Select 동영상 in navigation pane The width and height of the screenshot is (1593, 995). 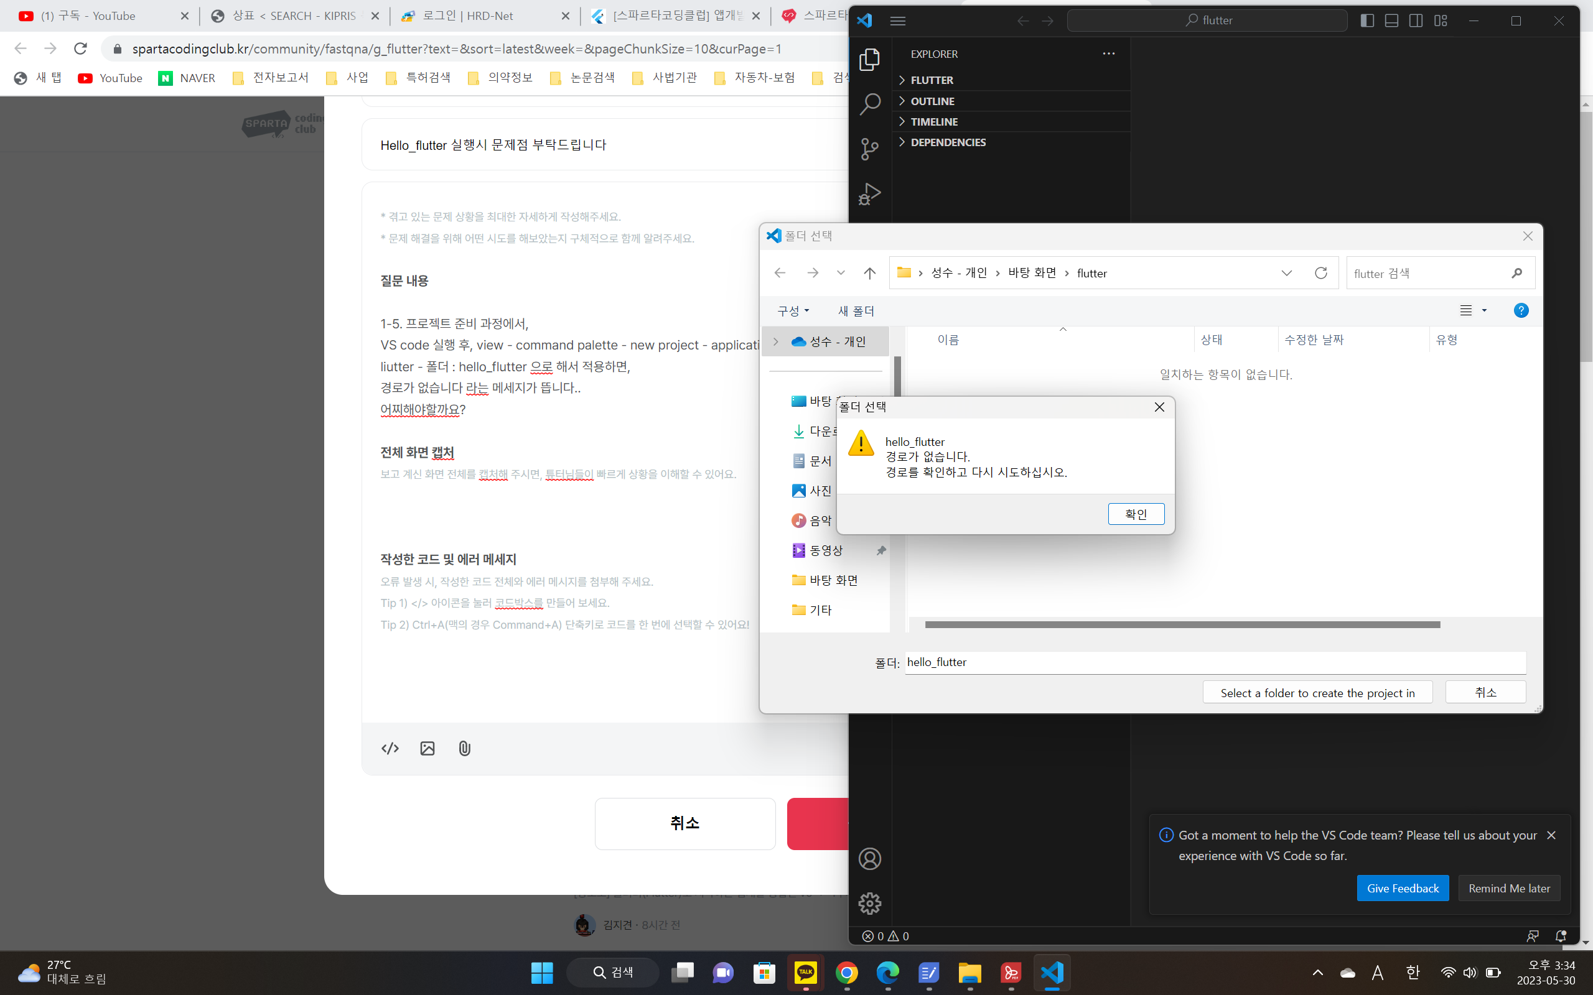pyautogui.click(x=826, y=550)
